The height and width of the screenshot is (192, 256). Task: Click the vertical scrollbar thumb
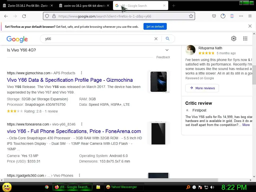pyautogui.click(x=254, y=75)
